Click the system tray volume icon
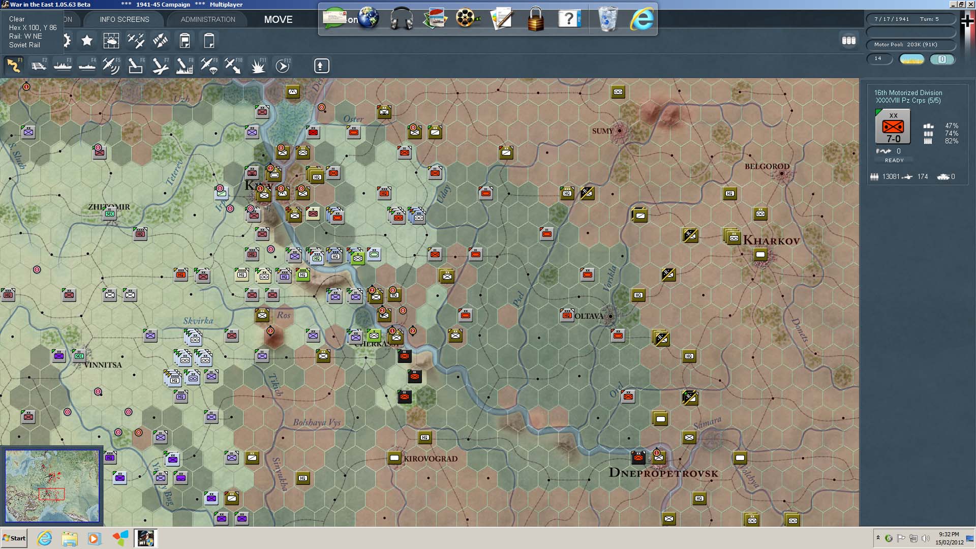 pyautogui.click(x=925, y=538)
